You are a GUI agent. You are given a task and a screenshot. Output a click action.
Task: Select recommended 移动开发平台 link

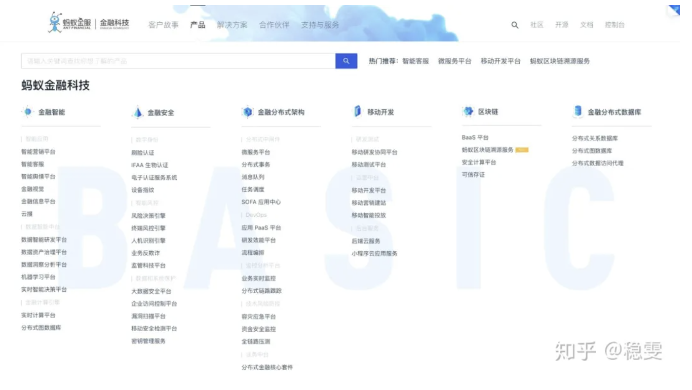pos(501,61)
